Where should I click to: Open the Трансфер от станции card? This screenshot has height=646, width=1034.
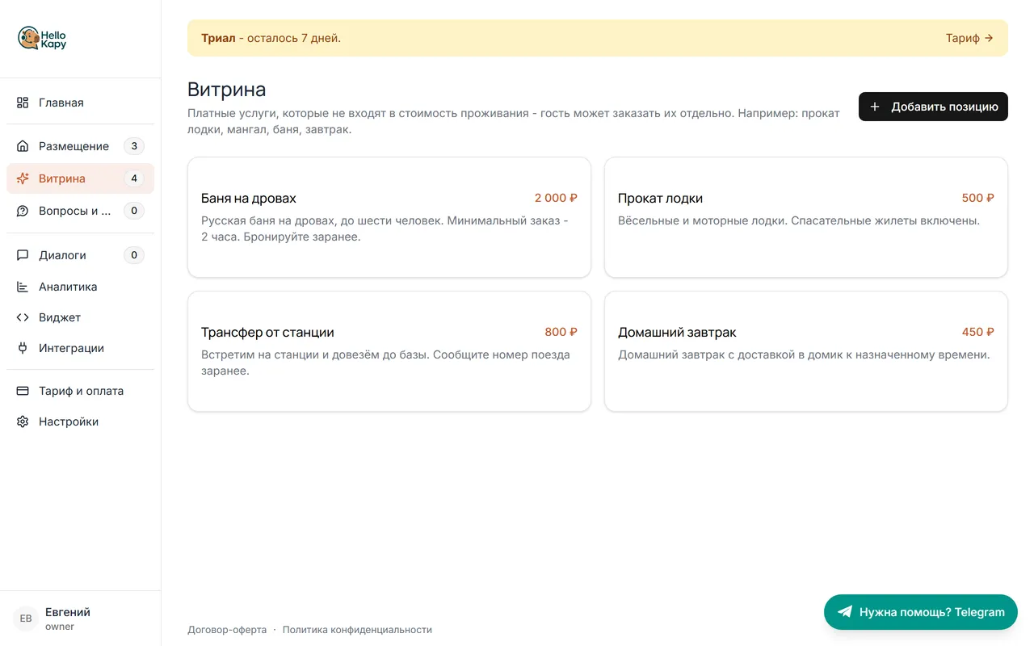tap(389, 351)
